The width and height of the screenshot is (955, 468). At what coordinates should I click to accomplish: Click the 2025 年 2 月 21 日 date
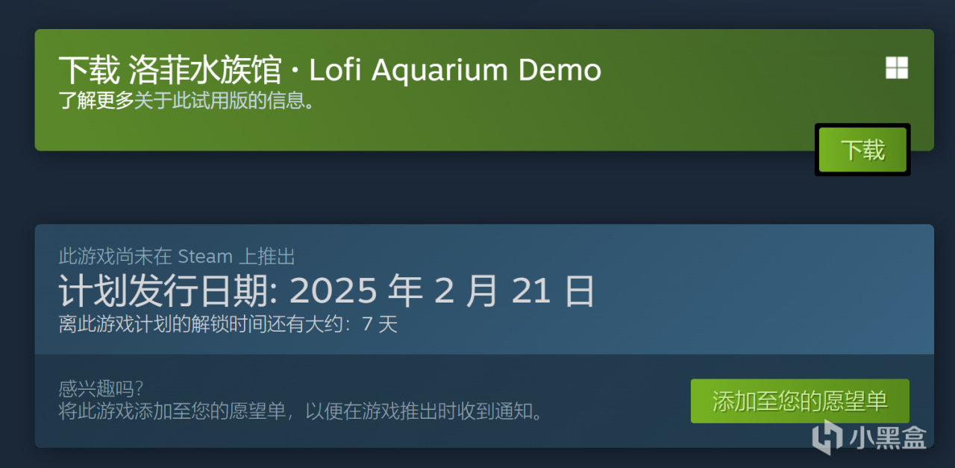click(x=442, y=291)
